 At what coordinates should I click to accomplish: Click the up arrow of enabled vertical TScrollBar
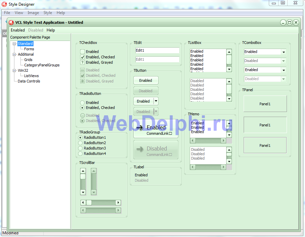(83, 171)
